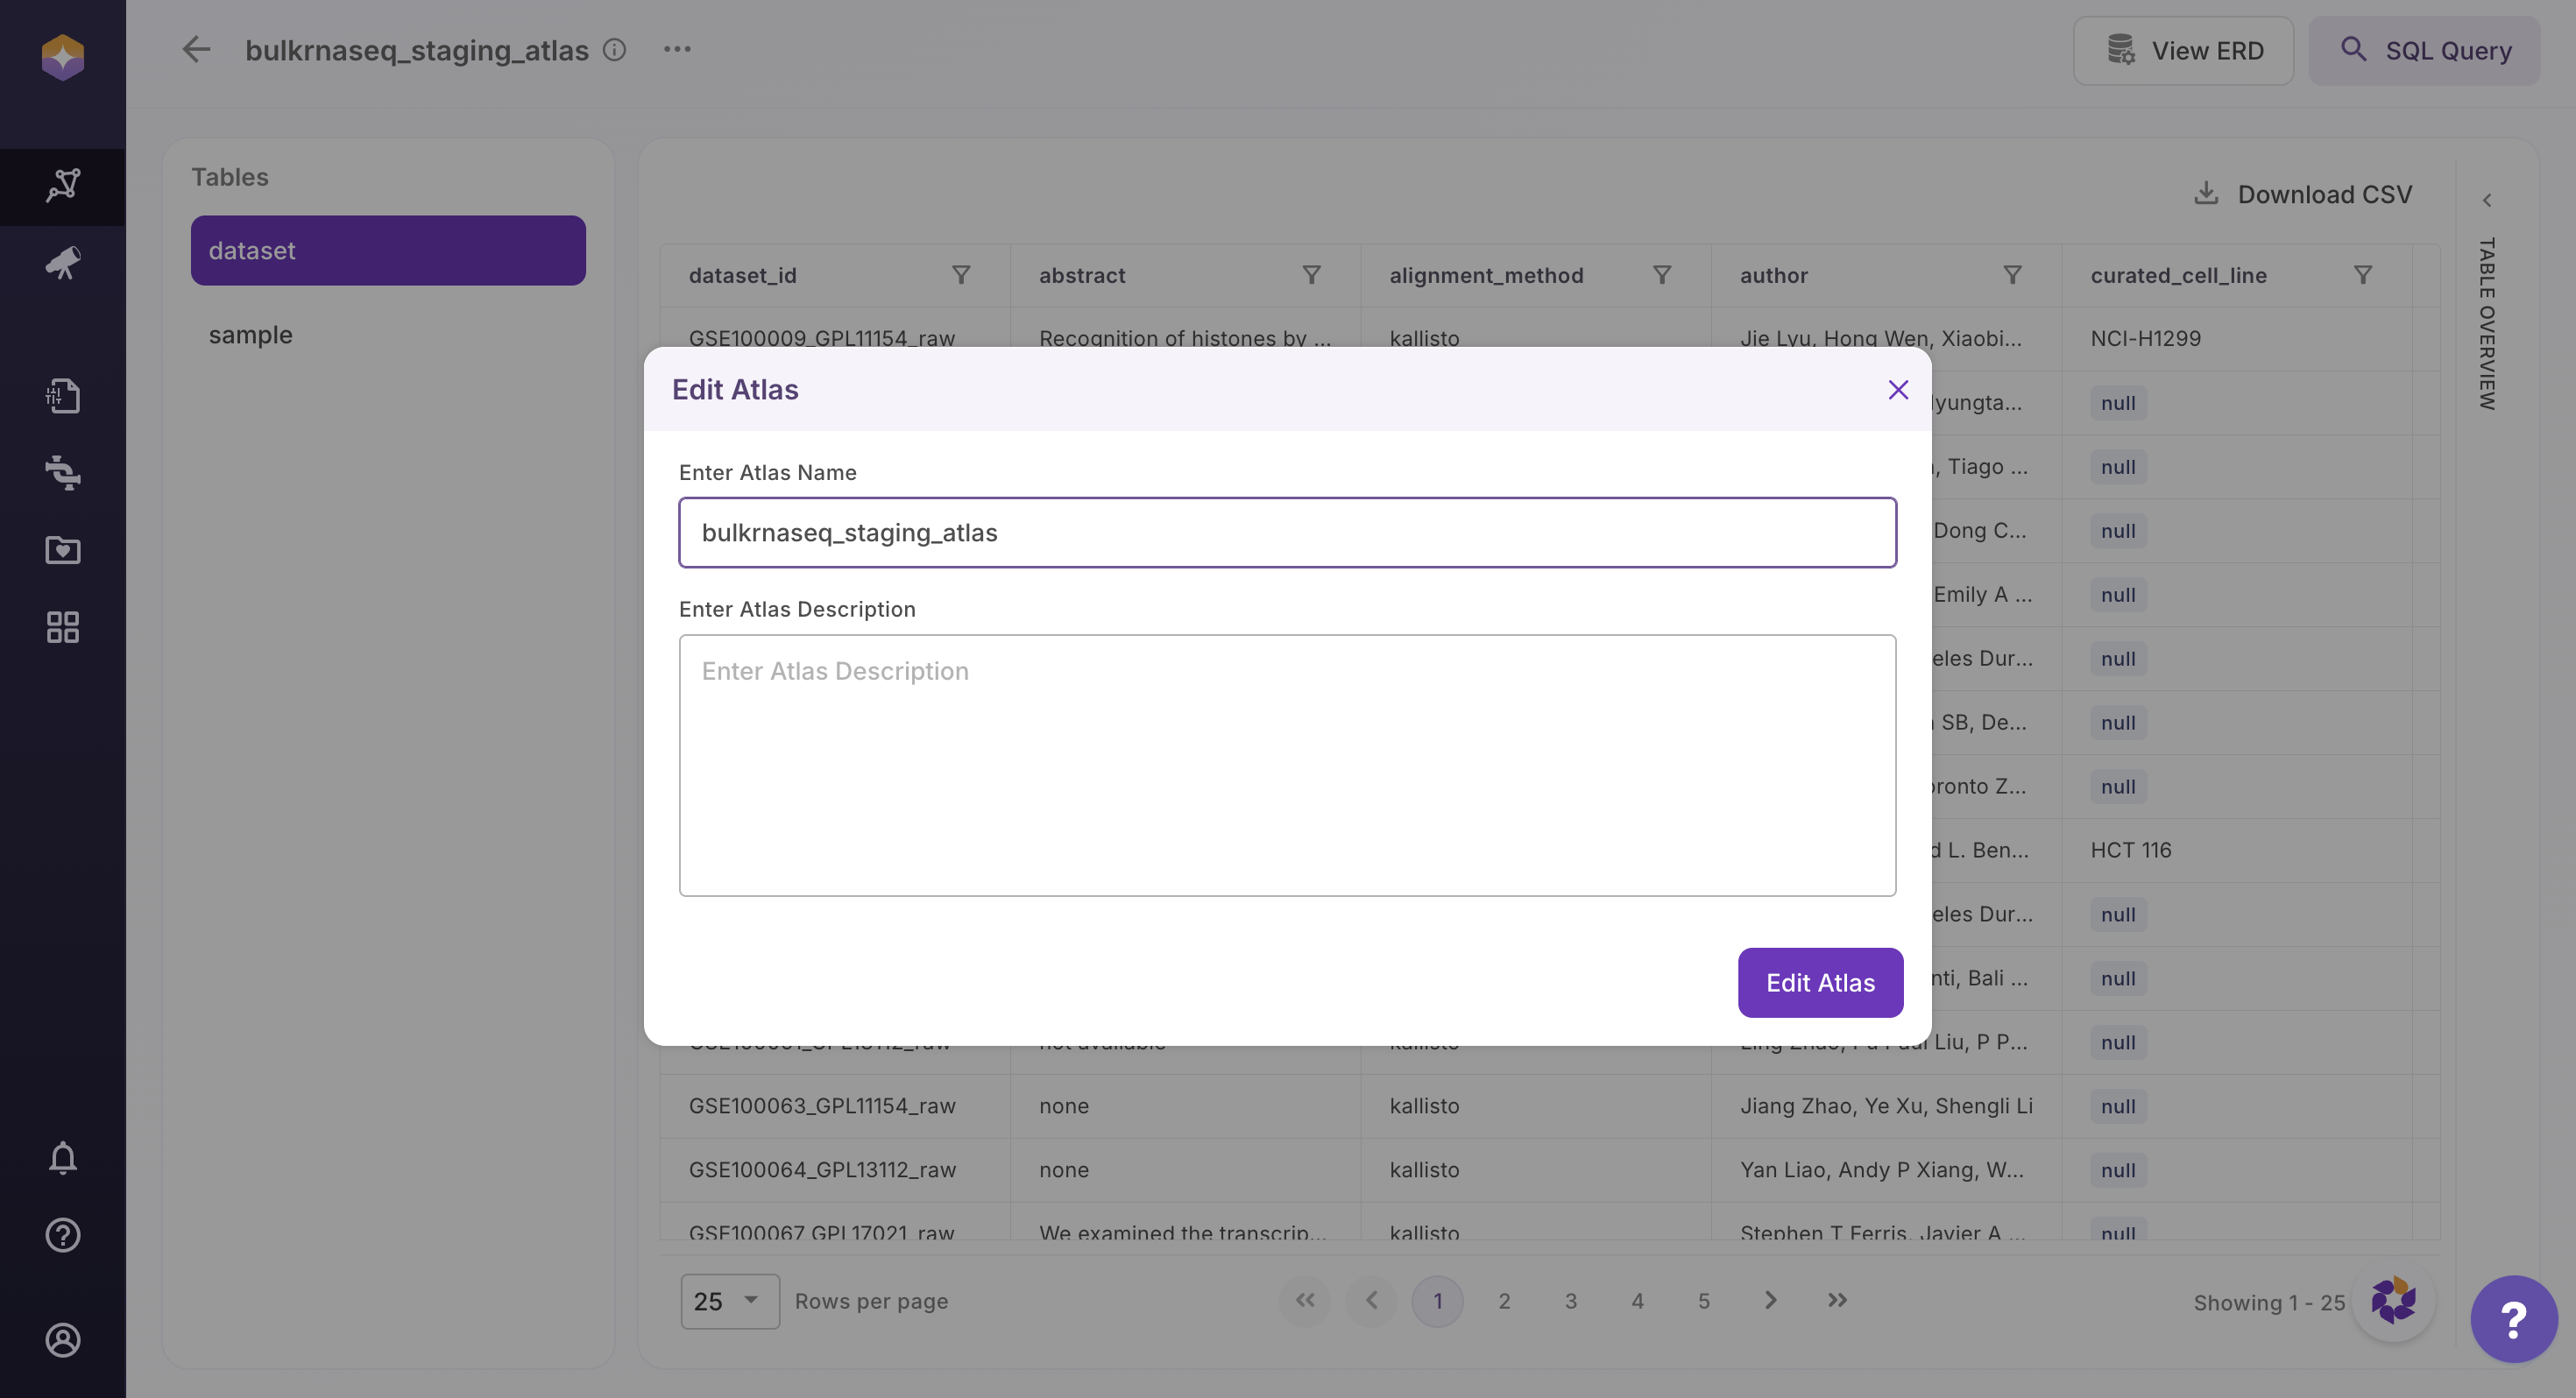Select the sample table
The height and width of the screenshot is (1398, 2576).
coord(251,335)
